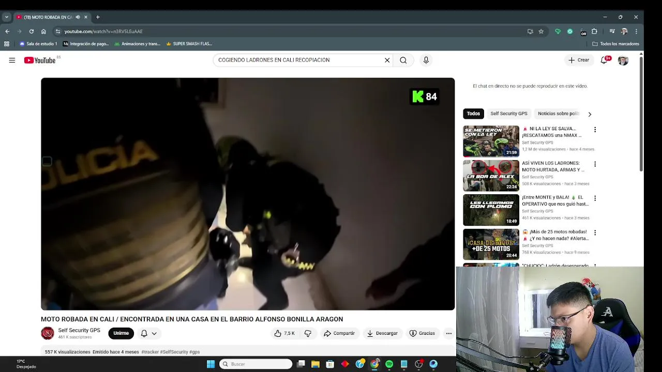Open Chrome extensions puzzle icon
The image size is (662, 372).
[x=594, y=32]
